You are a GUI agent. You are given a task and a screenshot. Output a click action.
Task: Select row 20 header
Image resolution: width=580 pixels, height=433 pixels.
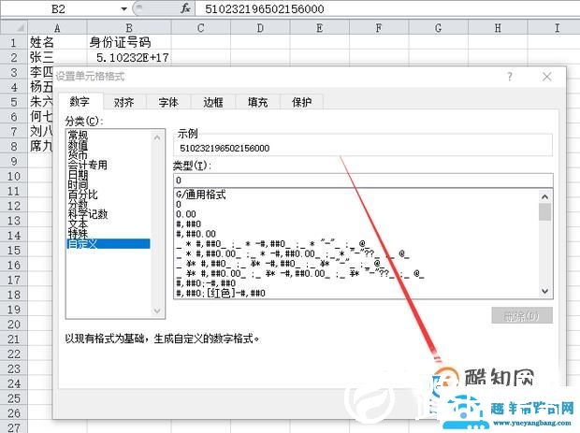[x=14, y=325]
